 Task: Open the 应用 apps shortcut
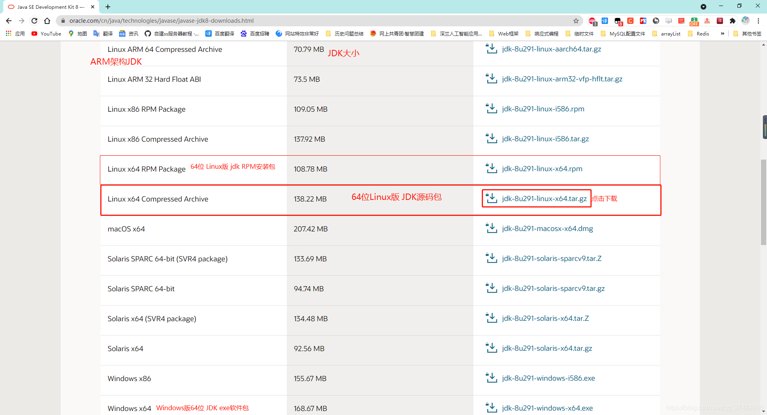[x=15, y=34]
